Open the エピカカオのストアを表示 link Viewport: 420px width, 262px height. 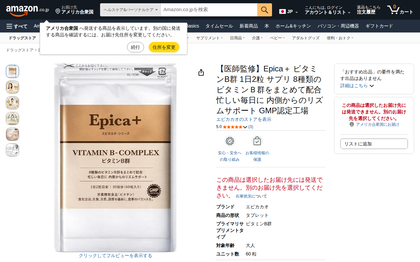click(x=244, y=120)
